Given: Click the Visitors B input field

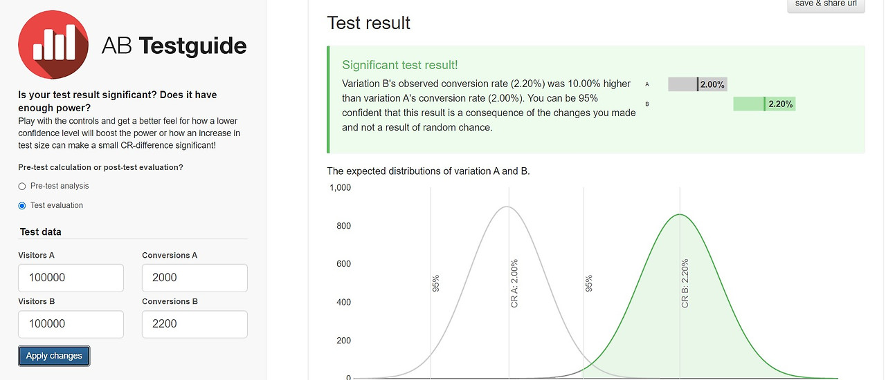Looking at the screenshot, I should [71, 324].
